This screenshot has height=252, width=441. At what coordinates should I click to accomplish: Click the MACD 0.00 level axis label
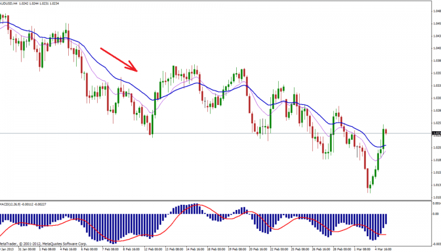[x=435, y=214]
